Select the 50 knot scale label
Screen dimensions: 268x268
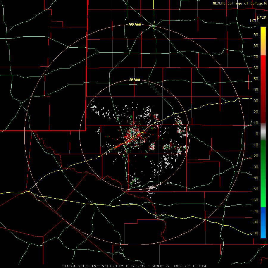[256, 79]
